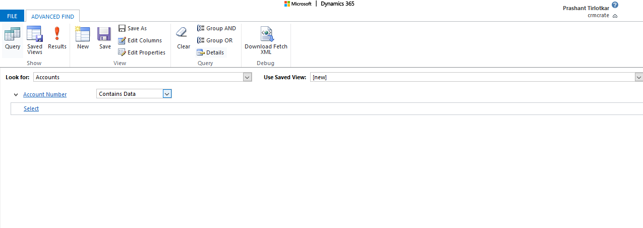The width and height of the screenshot is (643, 228).
Task: Collapse the ribbon with the caret by crmcrate
Action: (615, 16)
